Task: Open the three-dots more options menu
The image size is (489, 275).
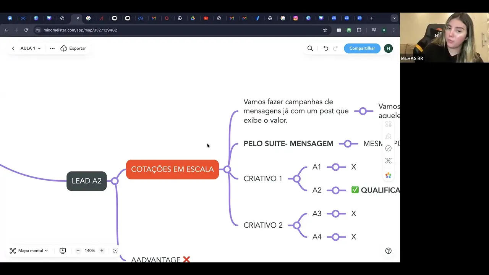Action: click(52, 49)
